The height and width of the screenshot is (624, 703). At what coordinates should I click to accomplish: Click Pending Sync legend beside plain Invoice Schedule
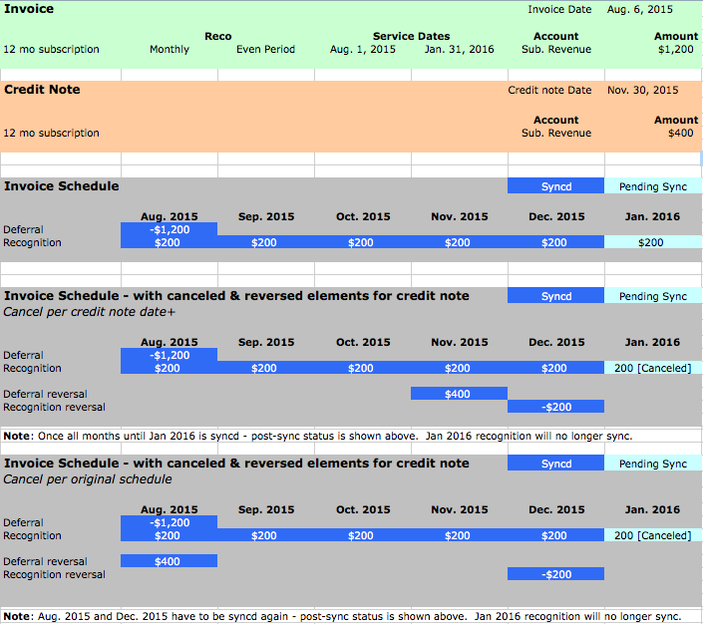coord(653,186)
